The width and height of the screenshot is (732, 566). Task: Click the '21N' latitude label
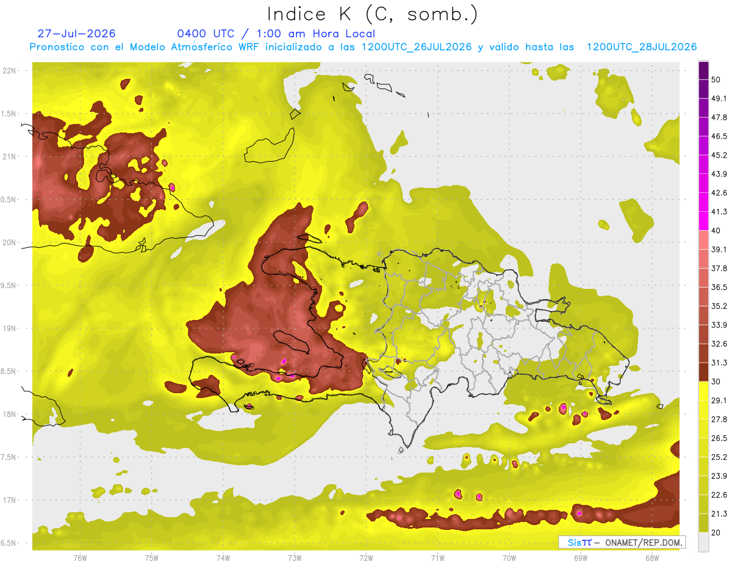tap(10, 156)
